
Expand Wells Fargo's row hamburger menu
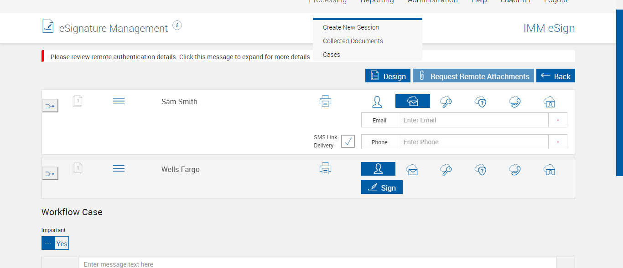click(x=119, y=169)
